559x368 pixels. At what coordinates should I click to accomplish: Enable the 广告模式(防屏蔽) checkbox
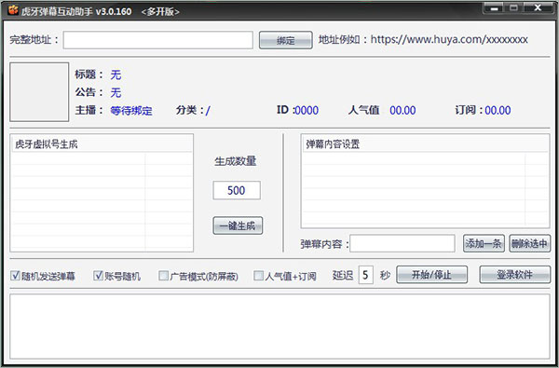tap(164, 275)
